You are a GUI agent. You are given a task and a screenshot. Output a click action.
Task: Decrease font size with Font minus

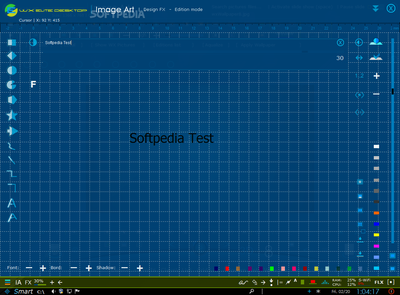(29, 268)
